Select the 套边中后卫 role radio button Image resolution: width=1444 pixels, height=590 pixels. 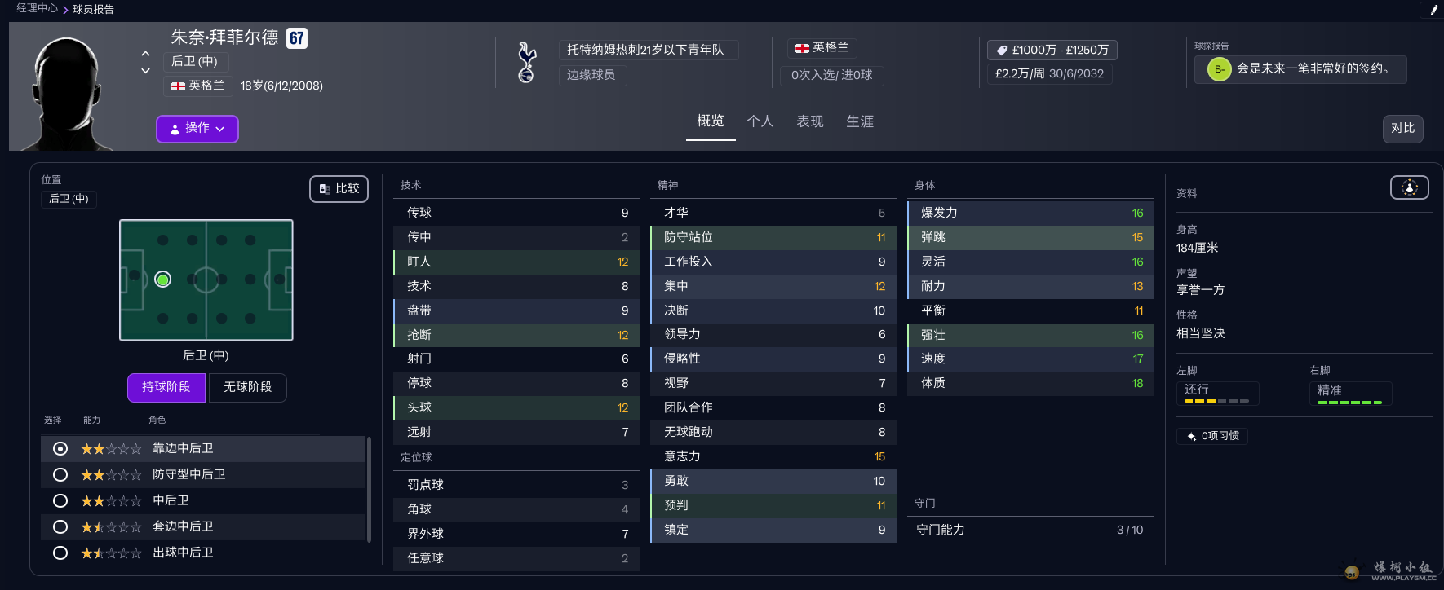(60, 526)
